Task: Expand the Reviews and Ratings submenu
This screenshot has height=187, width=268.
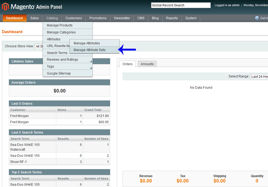Action: (68, 59)
